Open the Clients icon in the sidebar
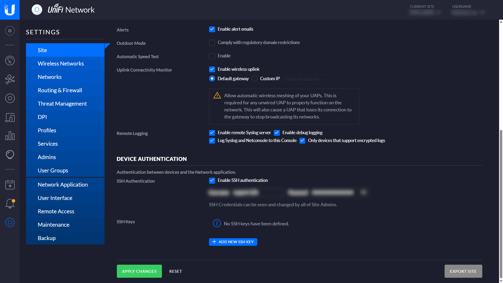Viewport: 503px width, 283px height. (x=10, y=117)
